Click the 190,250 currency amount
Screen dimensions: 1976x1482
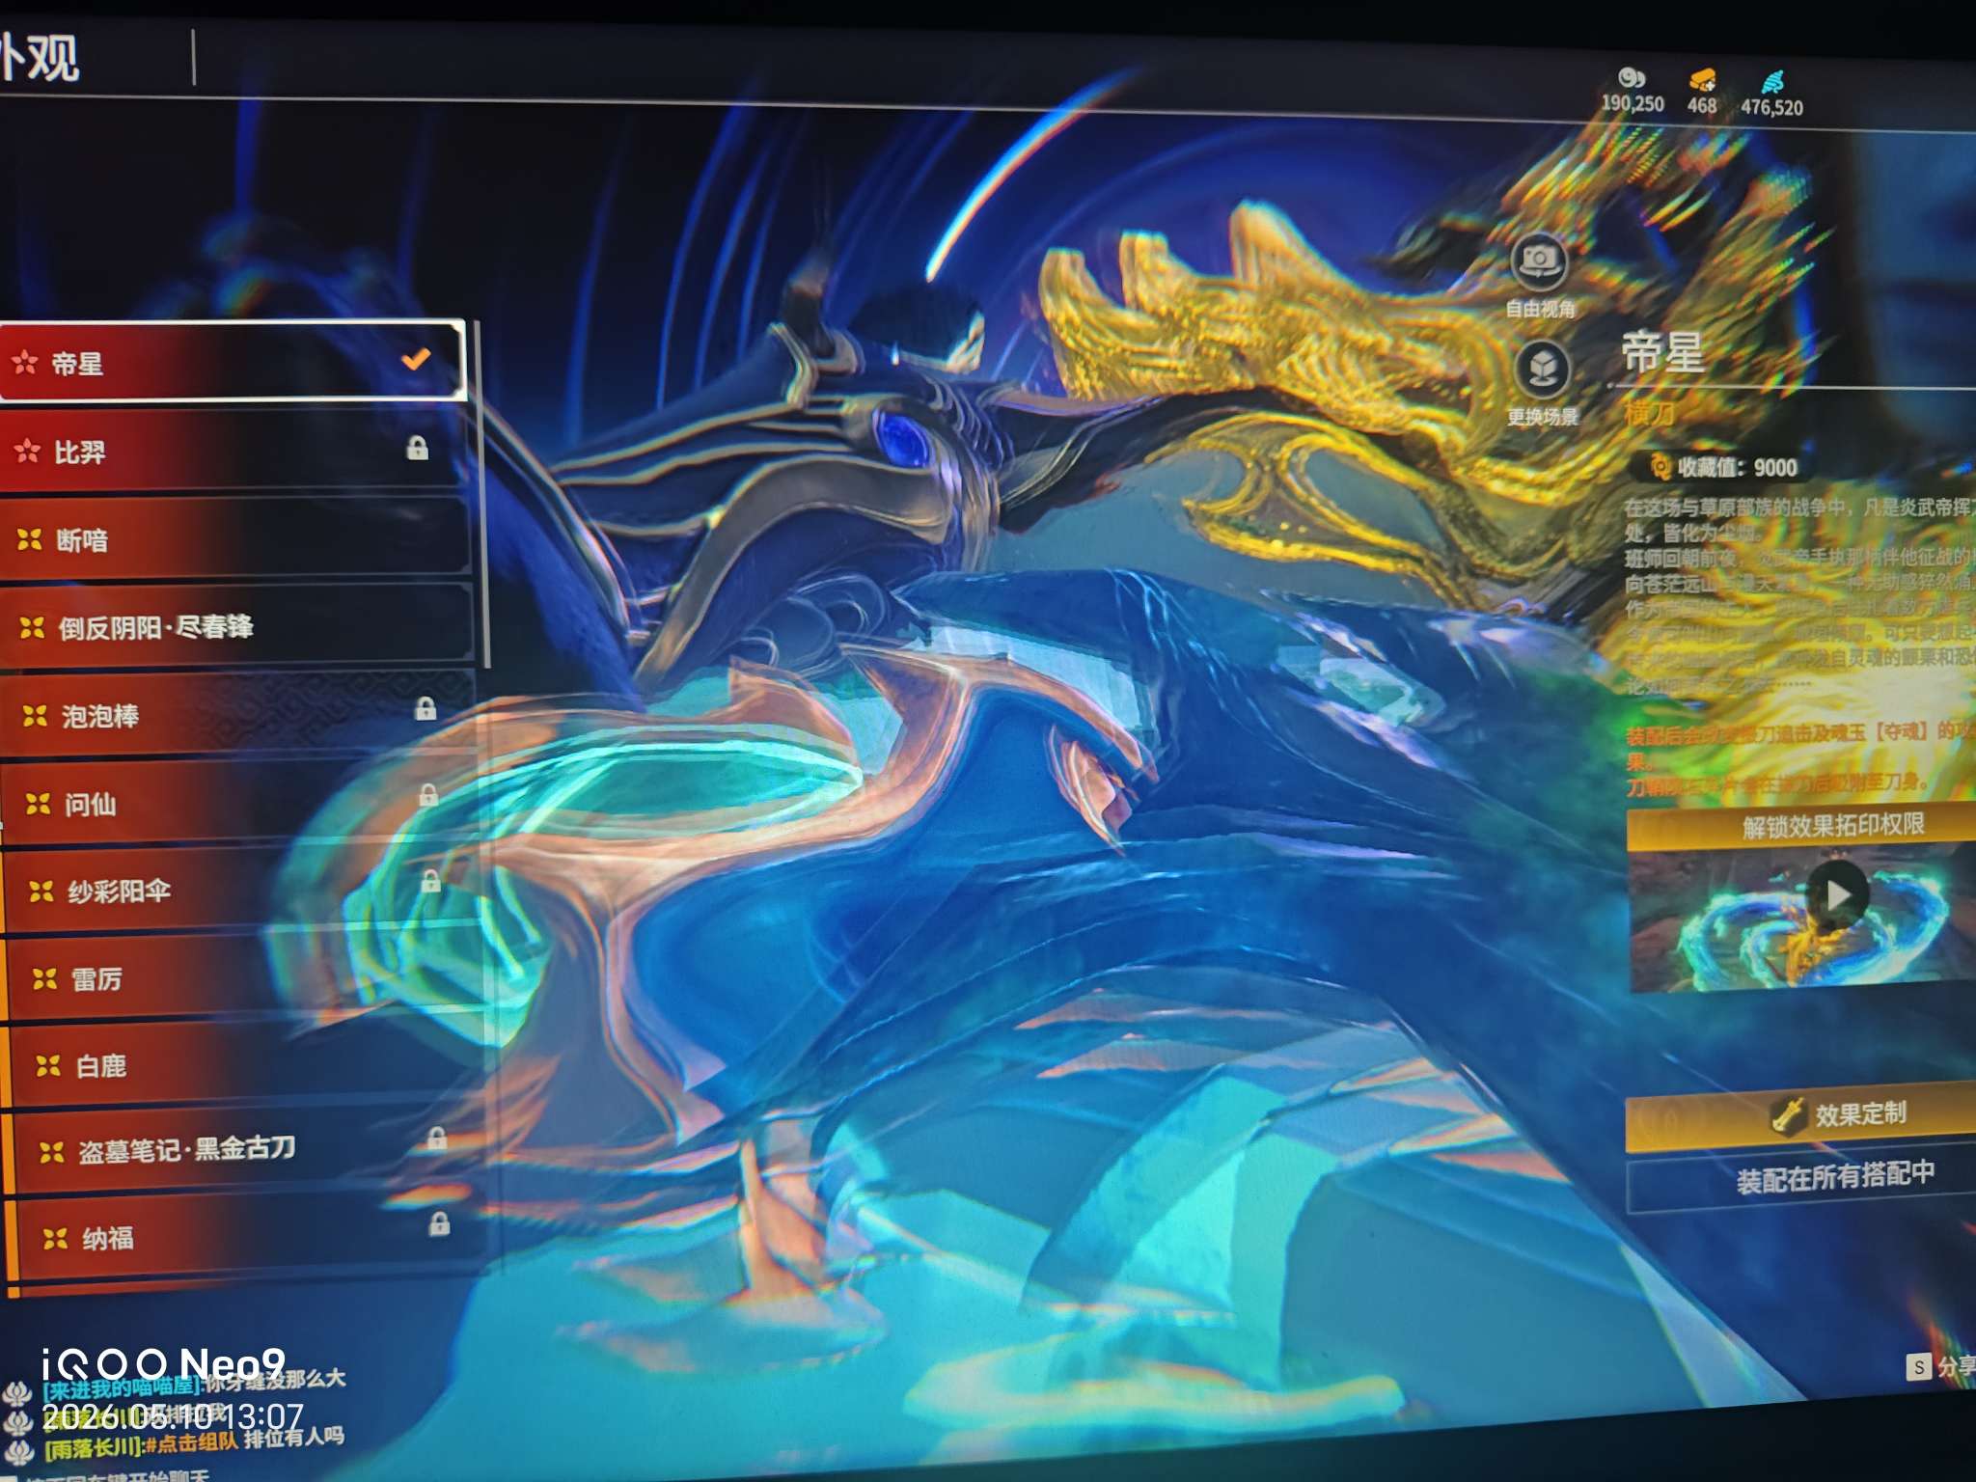[1633, 104]
